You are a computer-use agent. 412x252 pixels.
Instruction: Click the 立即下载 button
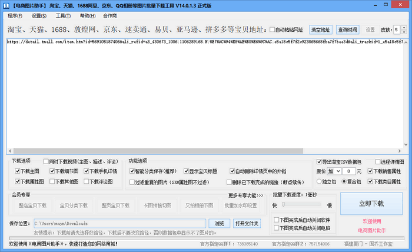tap(371, 204)
